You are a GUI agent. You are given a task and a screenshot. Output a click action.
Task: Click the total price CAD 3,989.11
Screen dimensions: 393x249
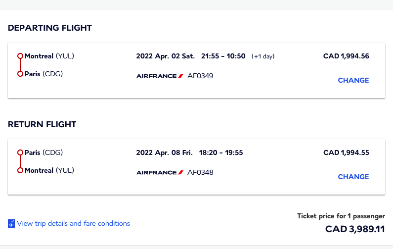355,229
